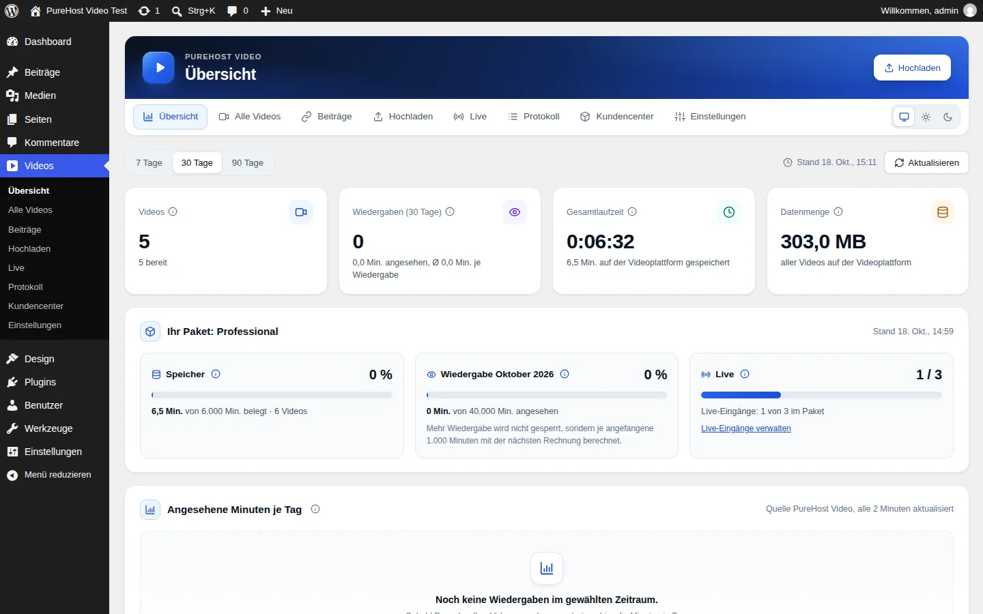Click the database icon in Datenmenge card

[943, 212]
